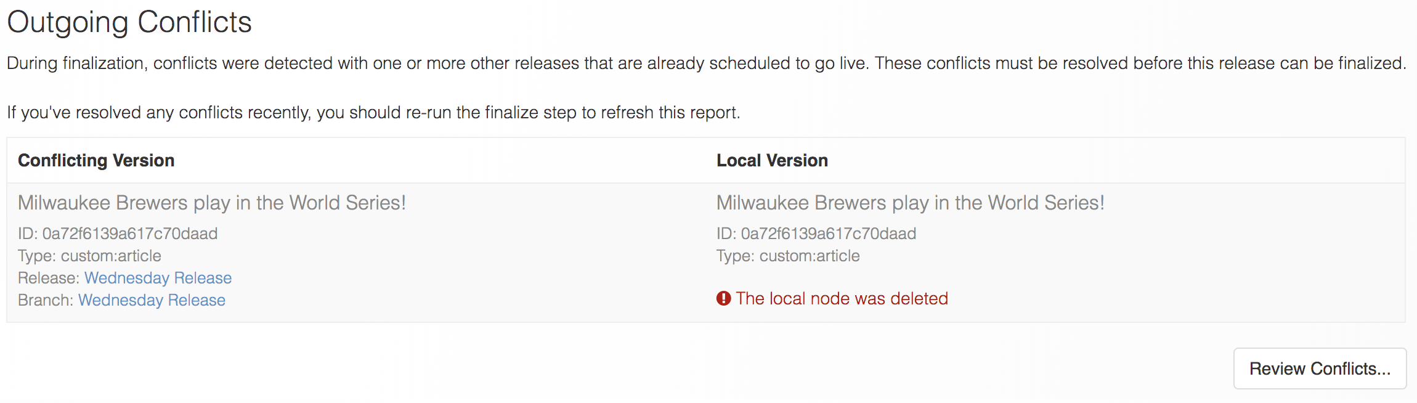Click the Outgoing Conflicts heading

(129, 22)
